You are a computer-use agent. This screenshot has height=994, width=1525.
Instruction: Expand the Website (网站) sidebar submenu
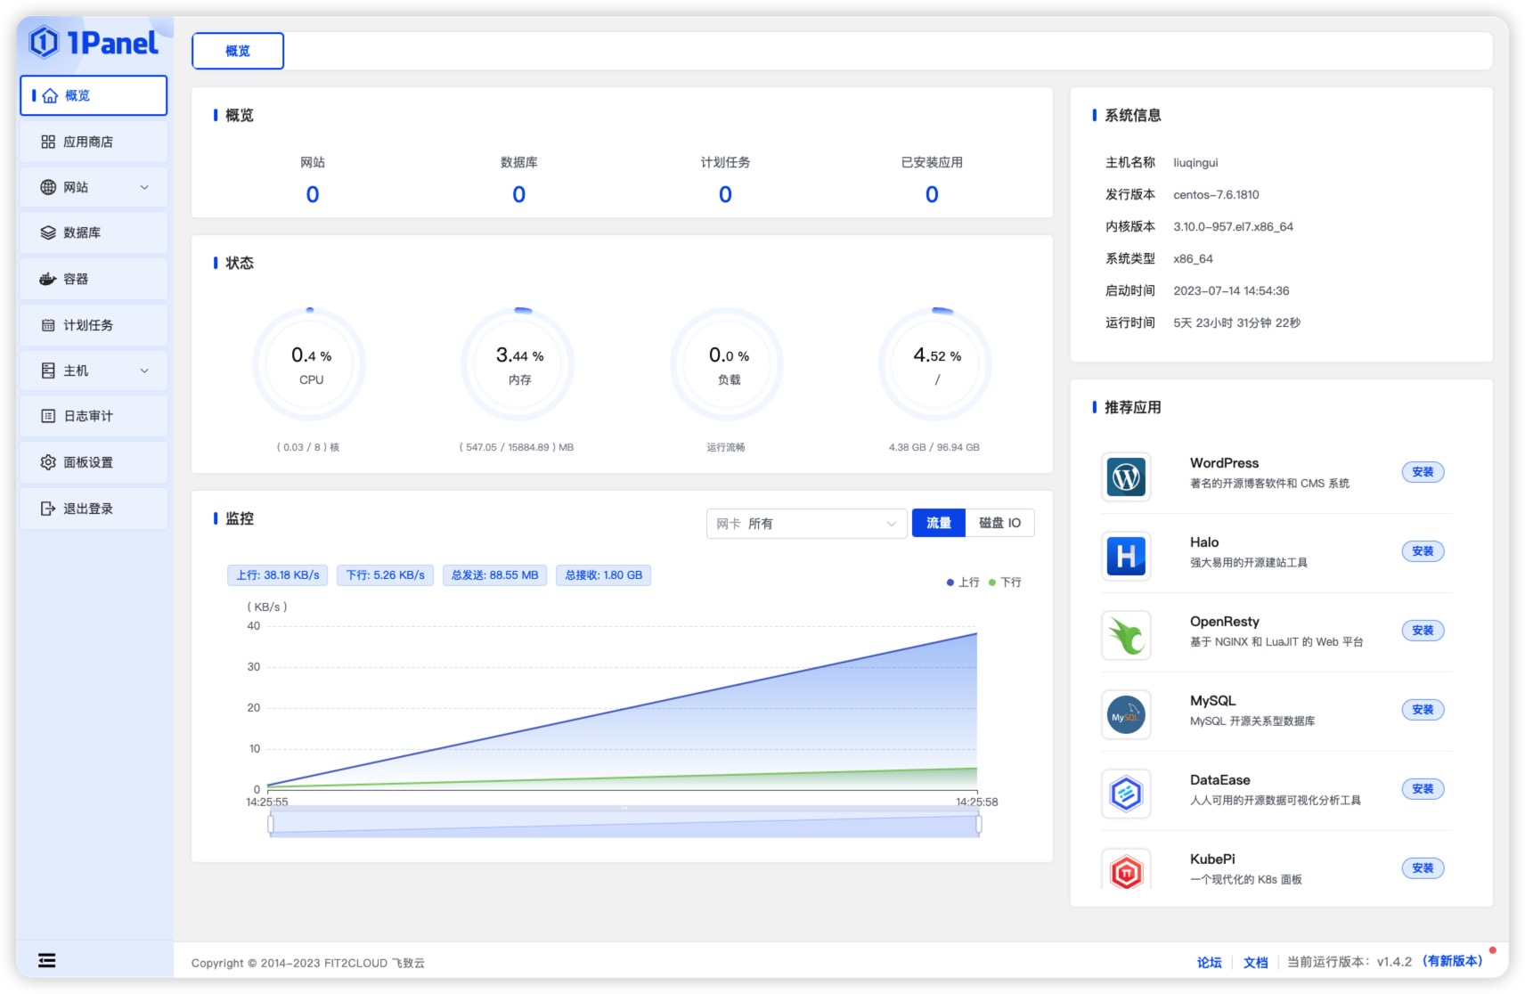click(x=144, y=187)
